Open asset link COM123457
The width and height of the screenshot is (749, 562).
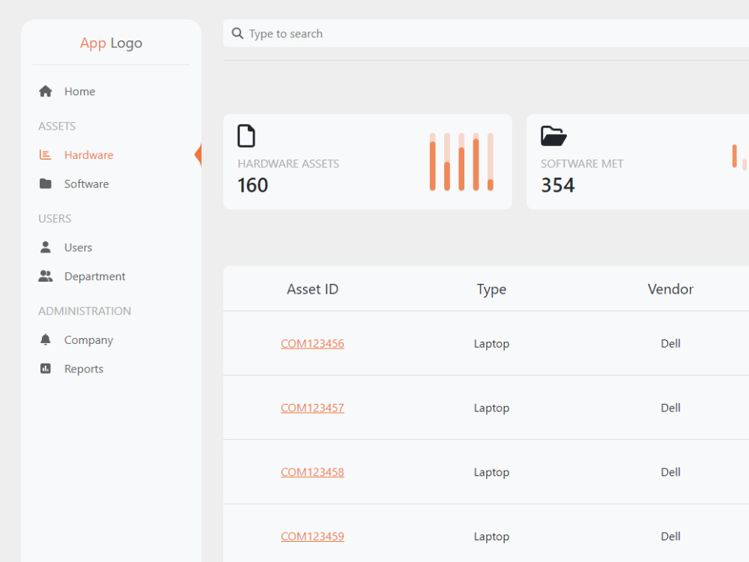click(x=312, y=408)
